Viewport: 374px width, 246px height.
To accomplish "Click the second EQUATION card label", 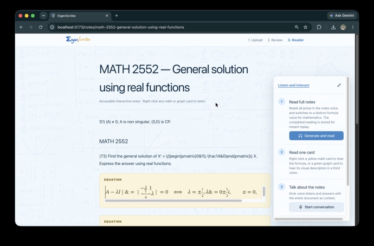I will click(113, 222).
